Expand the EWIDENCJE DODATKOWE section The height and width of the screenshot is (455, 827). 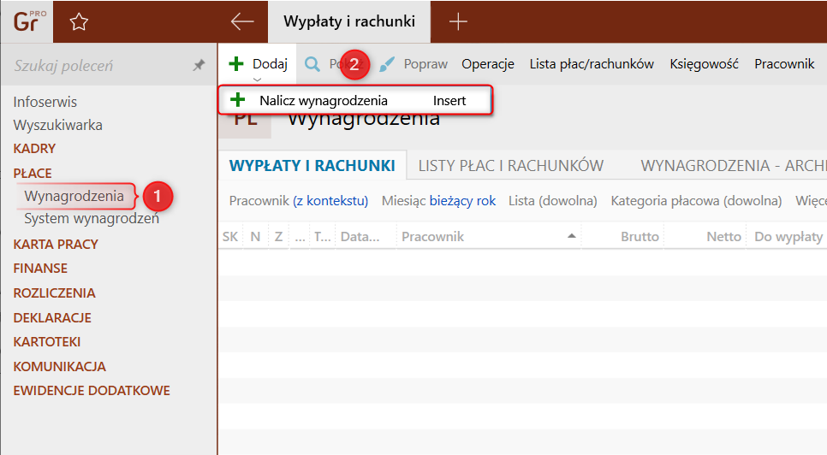click(x=92, y=391)
